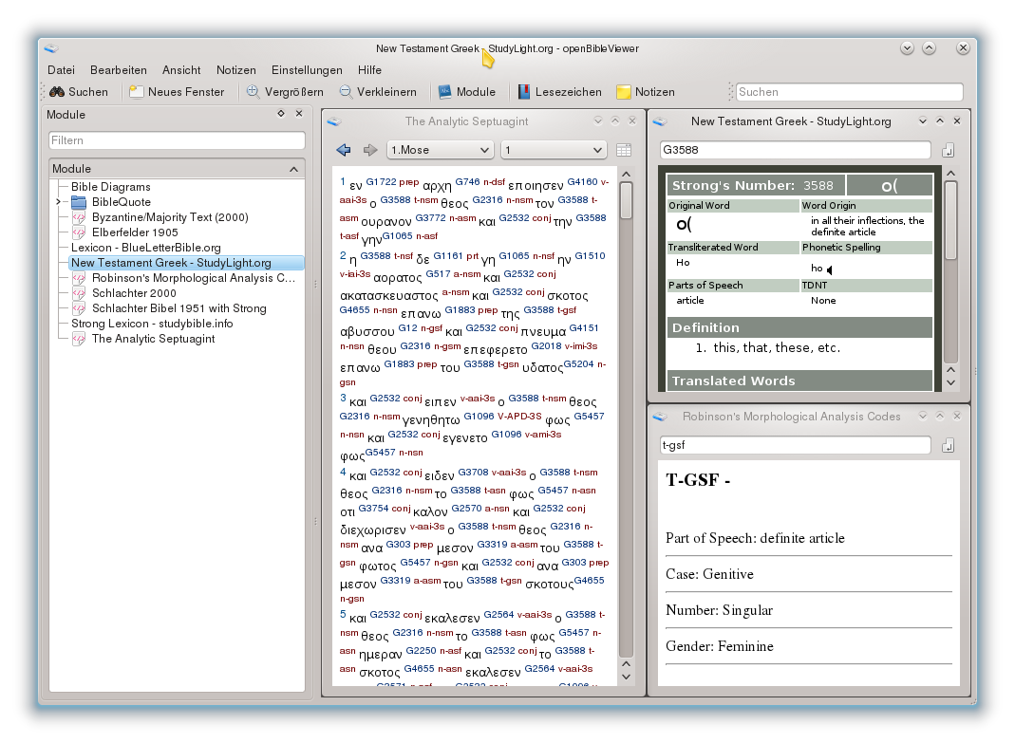This screenshot has width=1015, height=743.
Task: Click the Robinson's Codes subwindow icon
Action: click(x=660, y=417)
